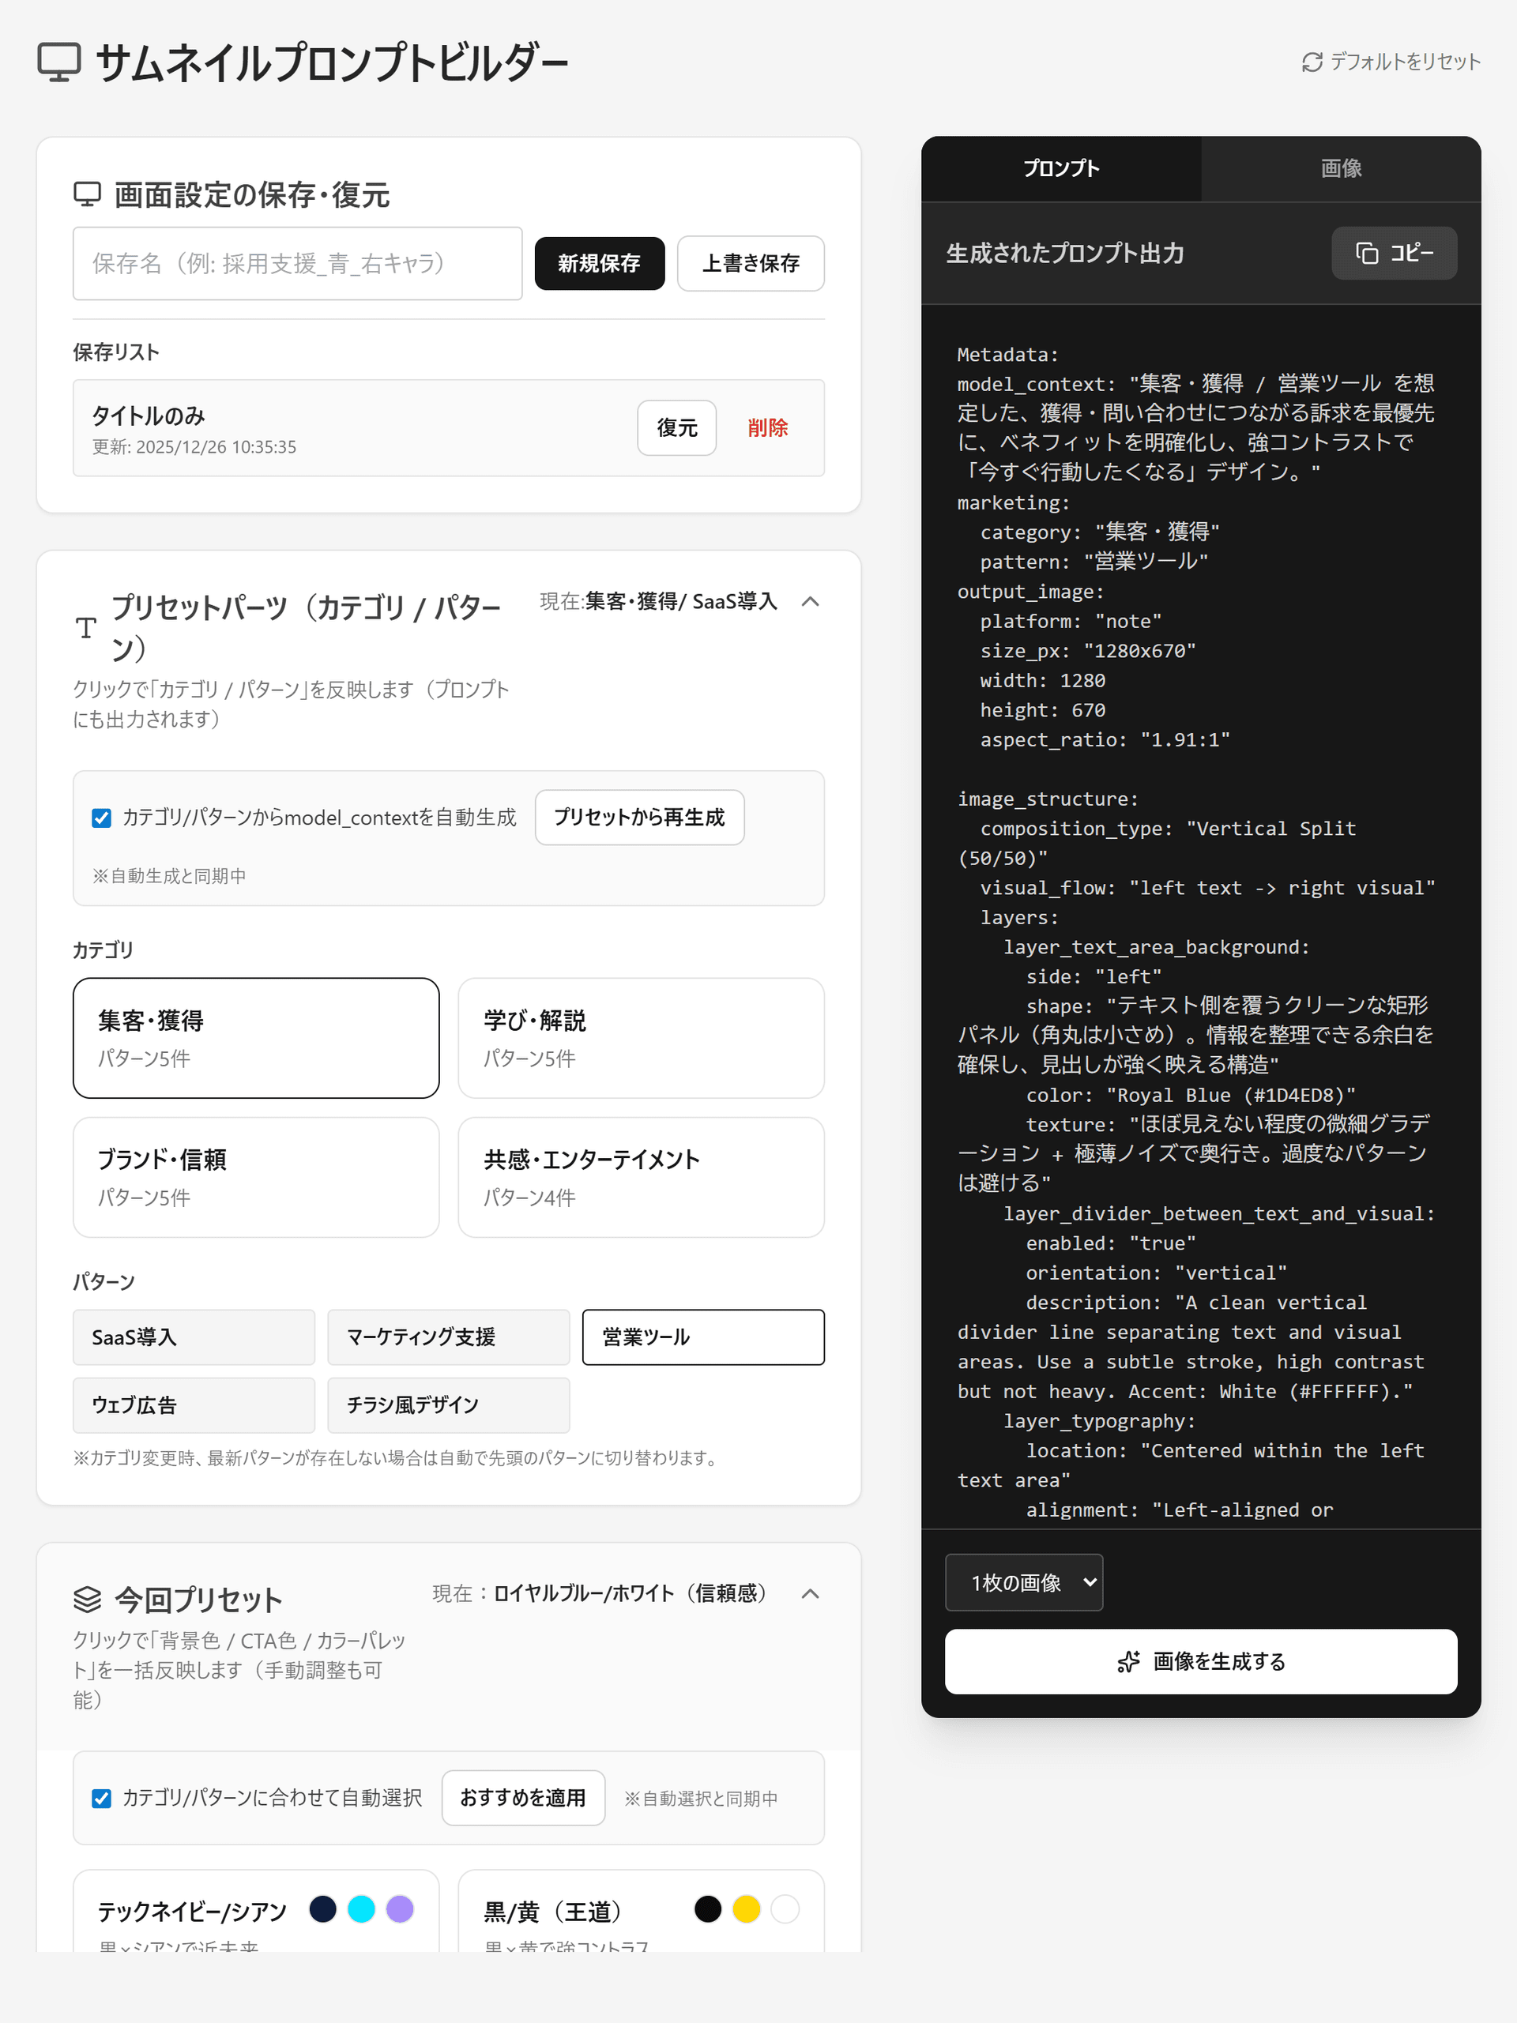This screenshot has width=1517, height=2023.
Task: Click the monitor icon next to 画面設定の保存・復元
Action: tap(87, 194)
